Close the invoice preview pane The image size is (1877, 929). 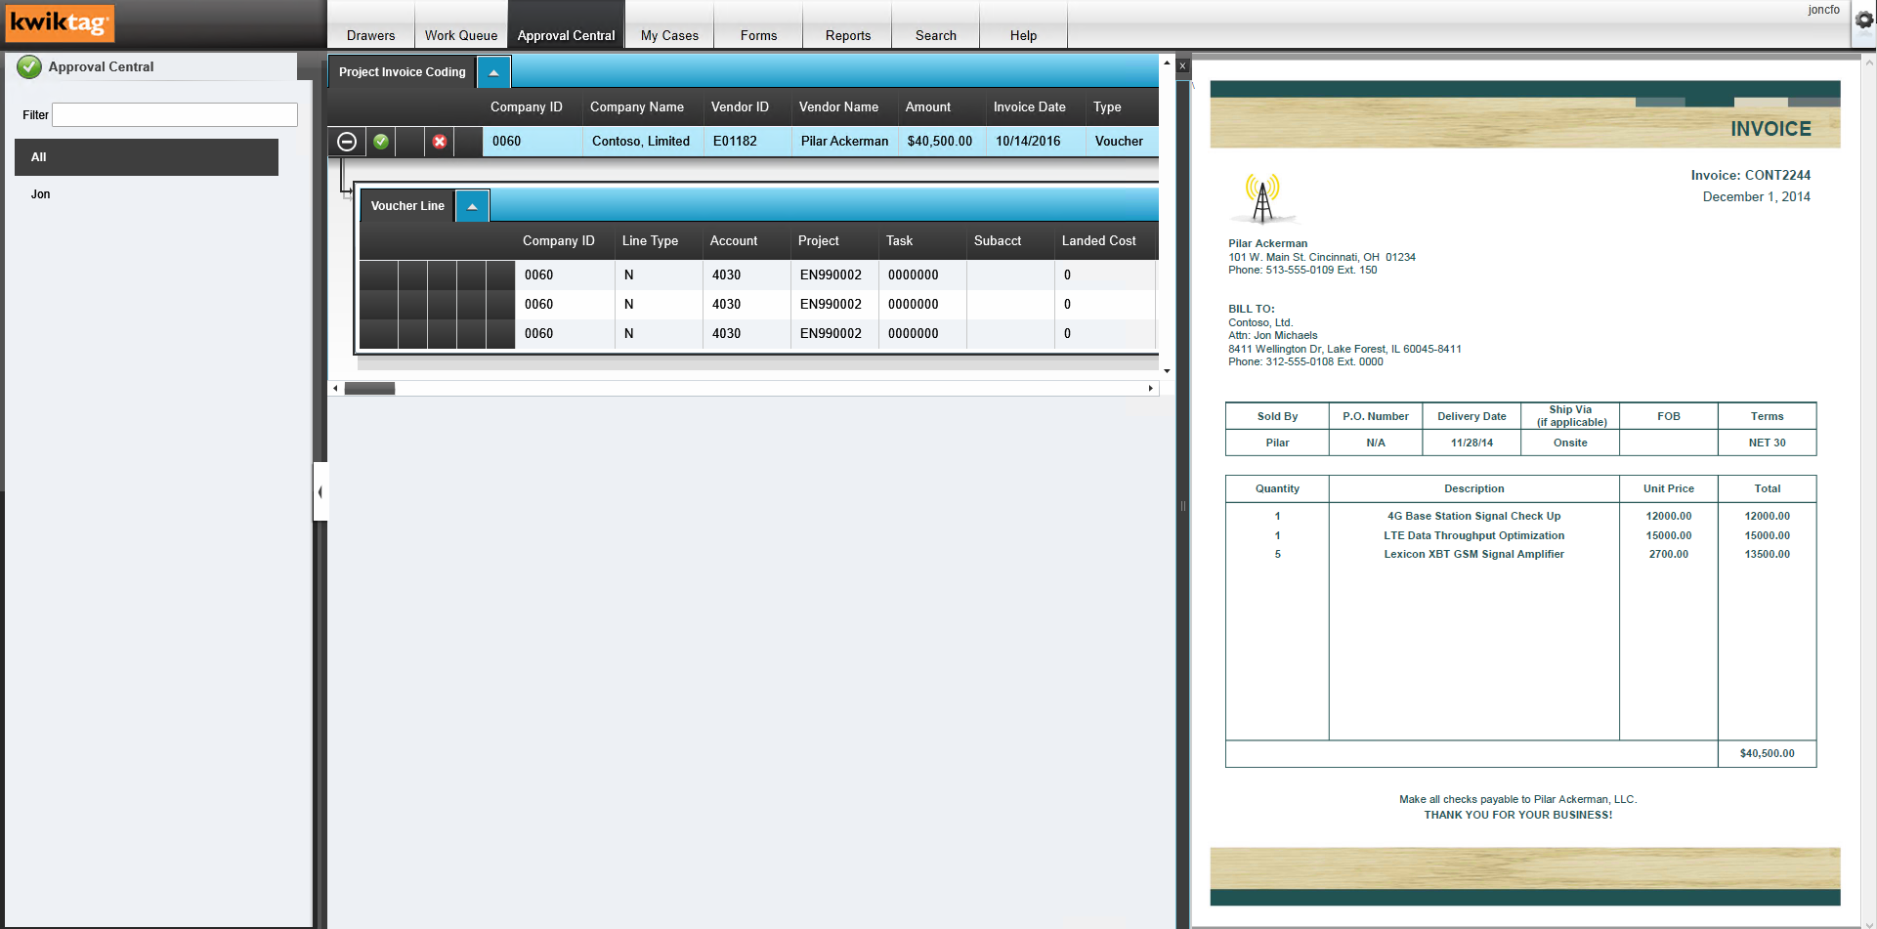pos(1182,66)
